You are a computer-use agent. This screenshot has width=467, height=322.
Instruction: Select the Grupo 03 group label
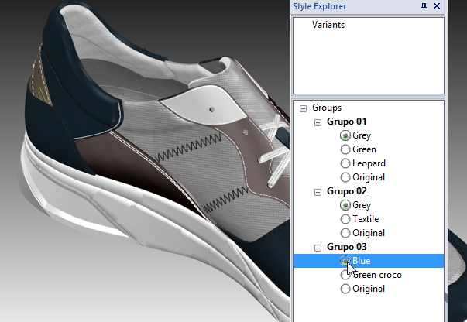pyautogui.click(x=347, y=247)
